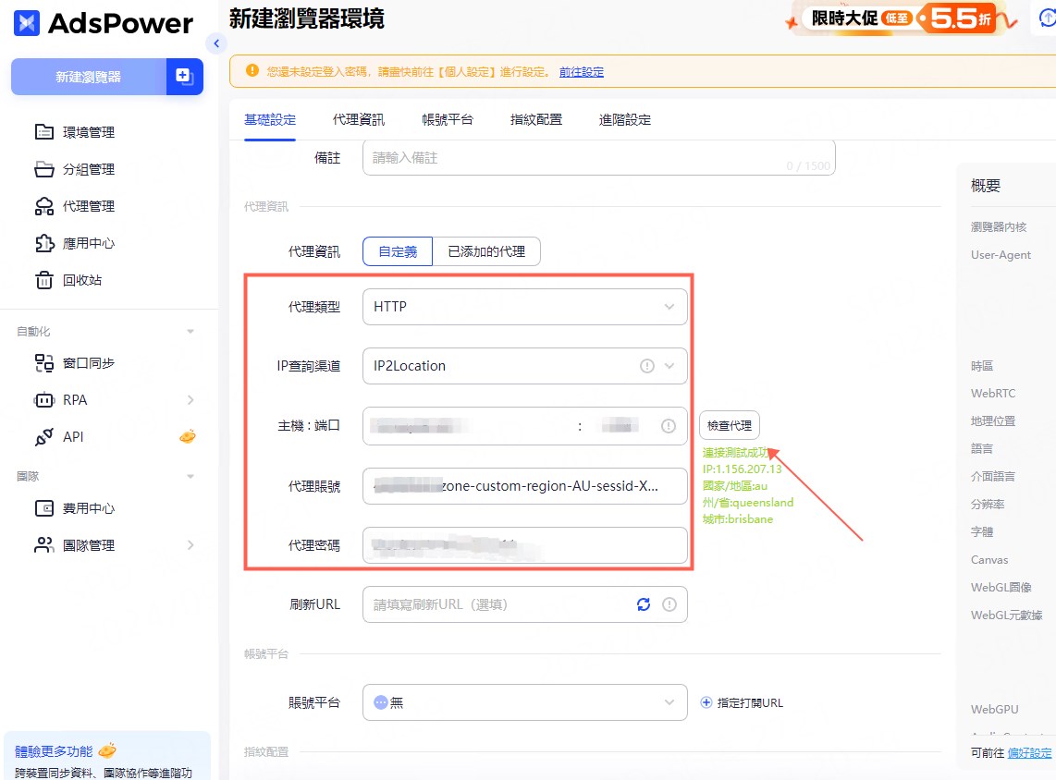The width and height of the screenshot is (1056, 780).
Task: Click the planet badge next to API
Action: pos(188,436)
